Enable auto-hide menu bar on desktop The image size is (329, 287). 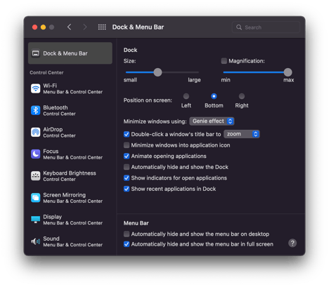coord(127,234)
